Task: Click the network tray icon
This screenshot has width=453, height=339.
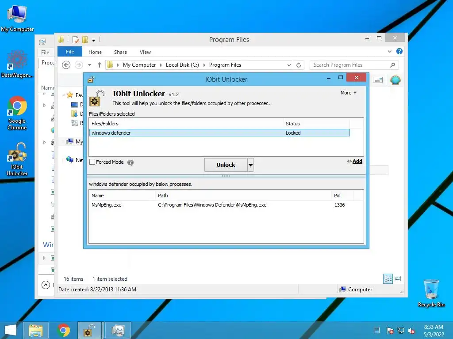Action: pos(401,331)
